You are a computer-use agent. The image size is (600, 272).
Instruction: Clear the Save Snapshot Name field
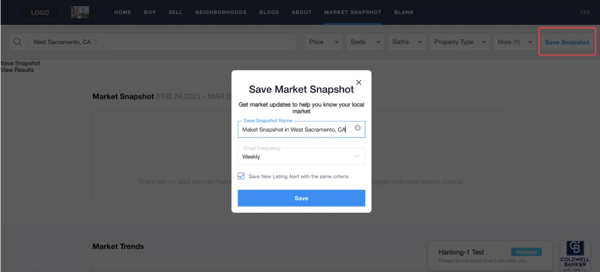tap(358, 128)
